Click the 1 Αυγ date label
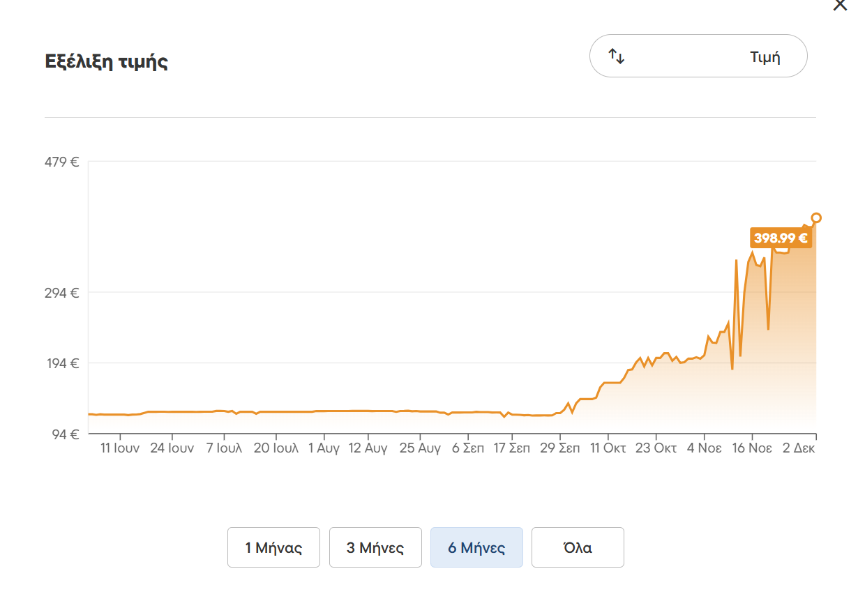The width and height of the screenshot is (858, 608). [x=324, y=448]
